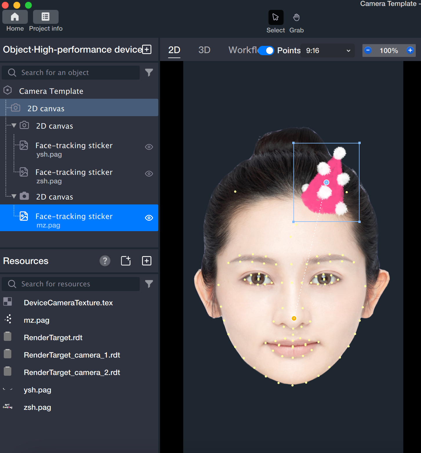Toggle the Points switch off
This screenshot has height=453, width=421.
tap(266, 51)
